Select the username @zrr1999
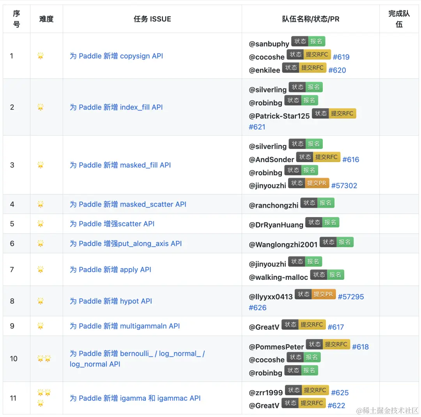421x417 pixels. click(265, 392)
